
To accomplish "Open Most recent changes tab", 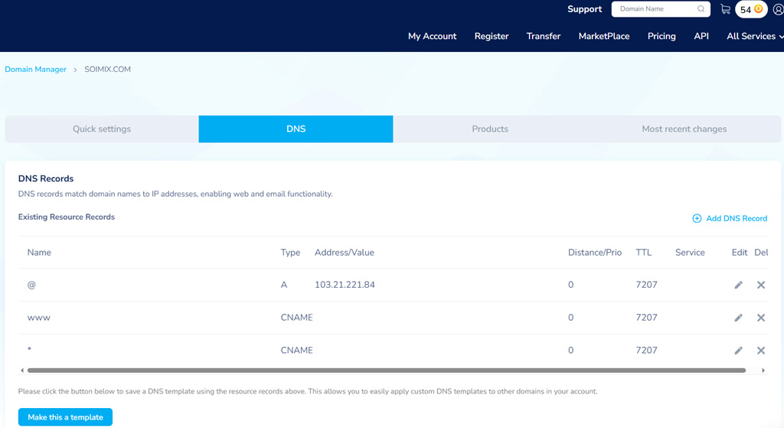I will [x=684, y=129].
